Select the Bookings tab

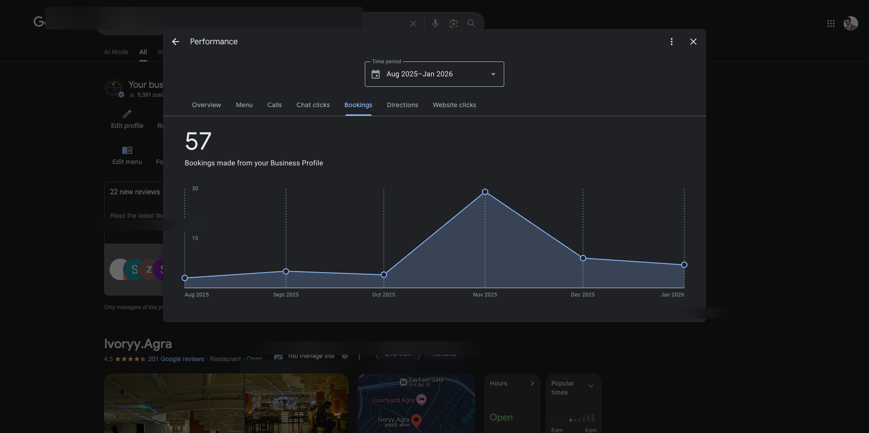click(x=358, y=105)
